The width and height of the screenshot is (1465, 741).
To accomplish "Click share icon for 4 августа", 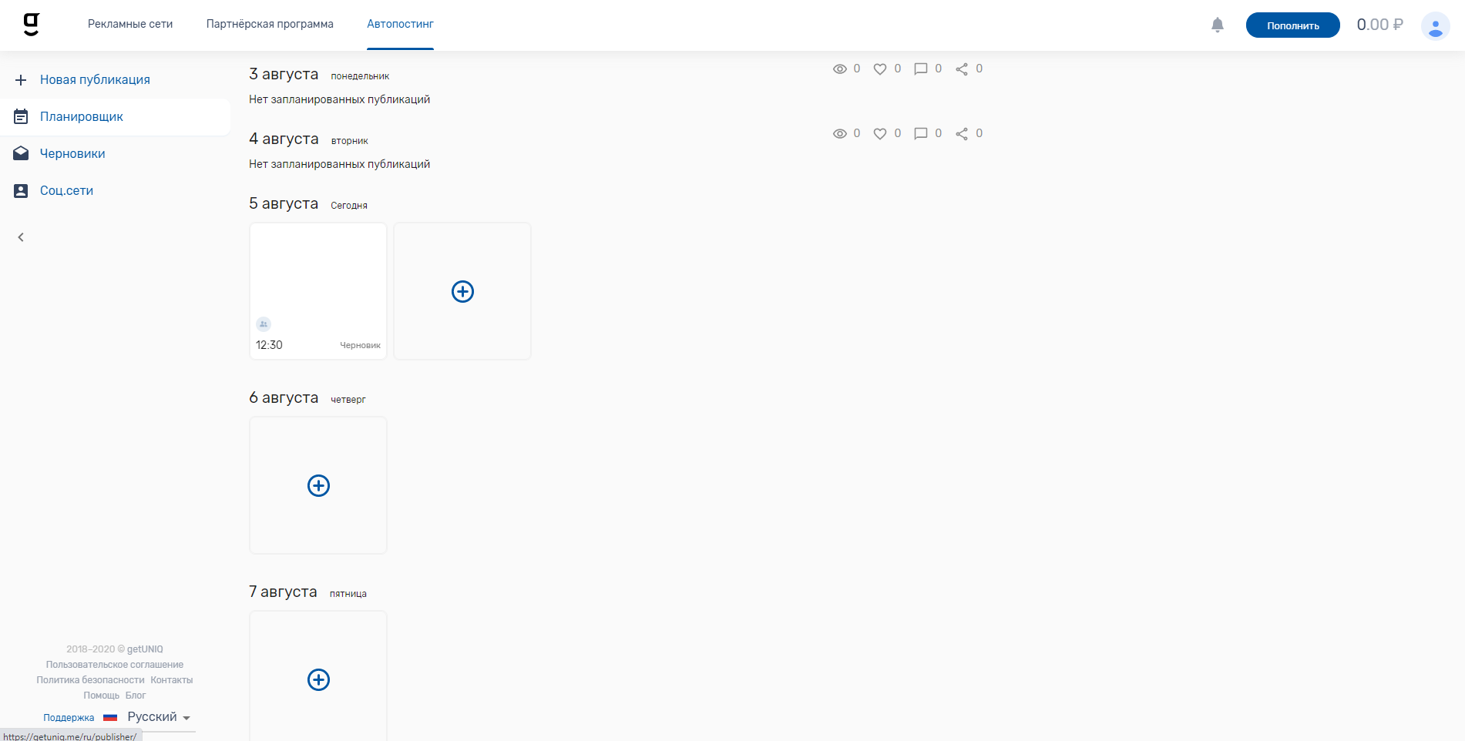I will pyautogui.click(x=962, y=134).
